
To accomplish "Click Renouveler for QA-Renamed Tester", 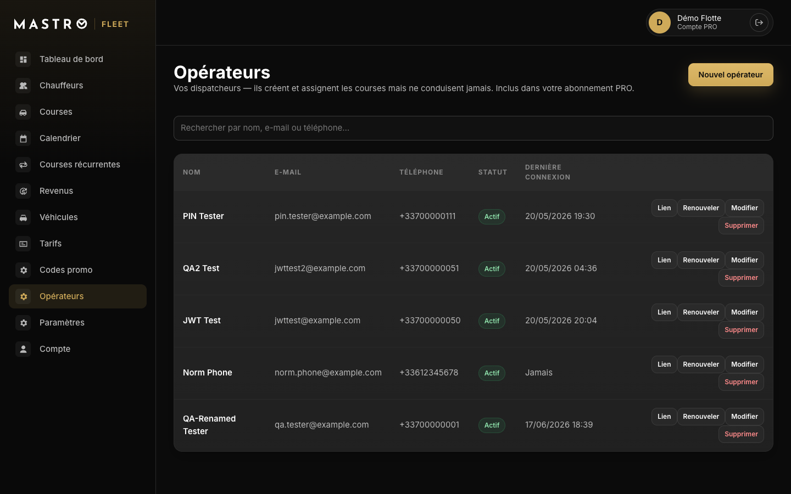I will [701, 417].
